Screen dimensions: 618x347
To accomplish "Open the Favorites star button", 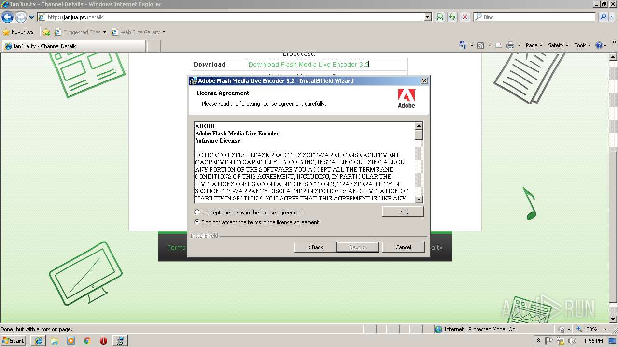I will (x=18, y=32).
